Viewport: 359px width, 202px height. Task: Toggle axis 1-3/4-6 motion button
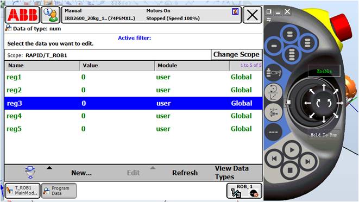273,112
